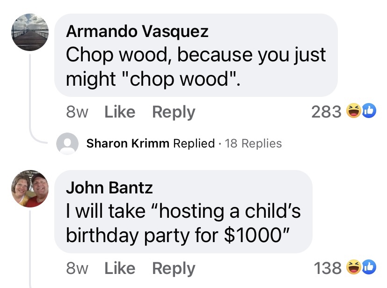The height and width of the screenshot is (288, 387).
Task: Click the 8w timestamp on John's comment
Action: [77, 268]
